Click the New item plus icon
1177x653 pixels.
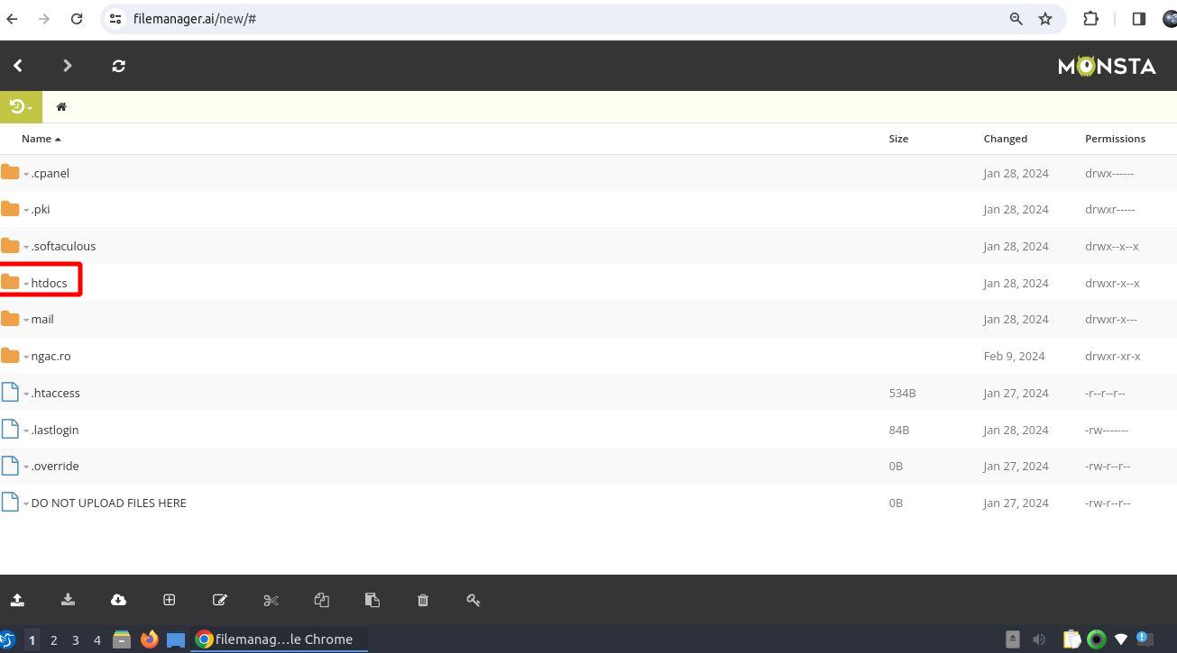click(x=169, y=600)
